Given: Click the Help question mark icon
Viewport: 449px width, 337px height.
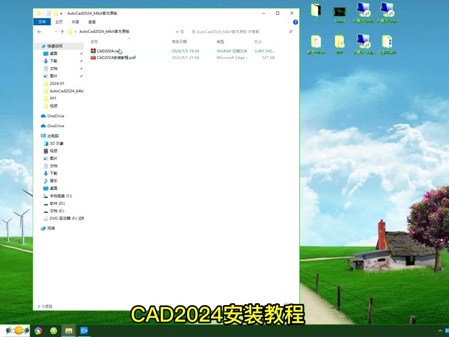Looking at the screenshot, I should click(x=295, y=22).
